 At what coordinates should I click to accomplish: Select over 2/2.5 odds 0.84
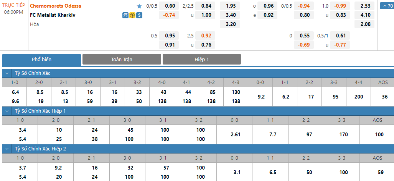205,6
